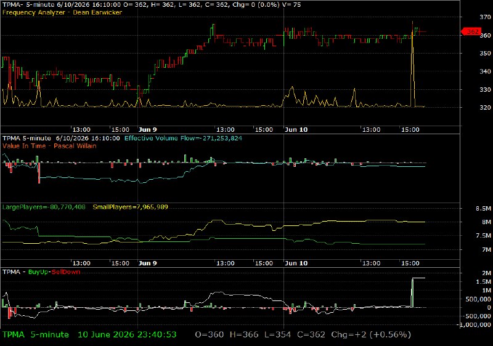Click the 320 price axis label
The image size is (493, 346).
[x=485, y=107]
